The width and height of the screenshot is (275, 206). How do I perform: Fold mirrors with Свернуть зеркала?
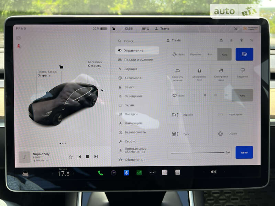click(178, 73)
